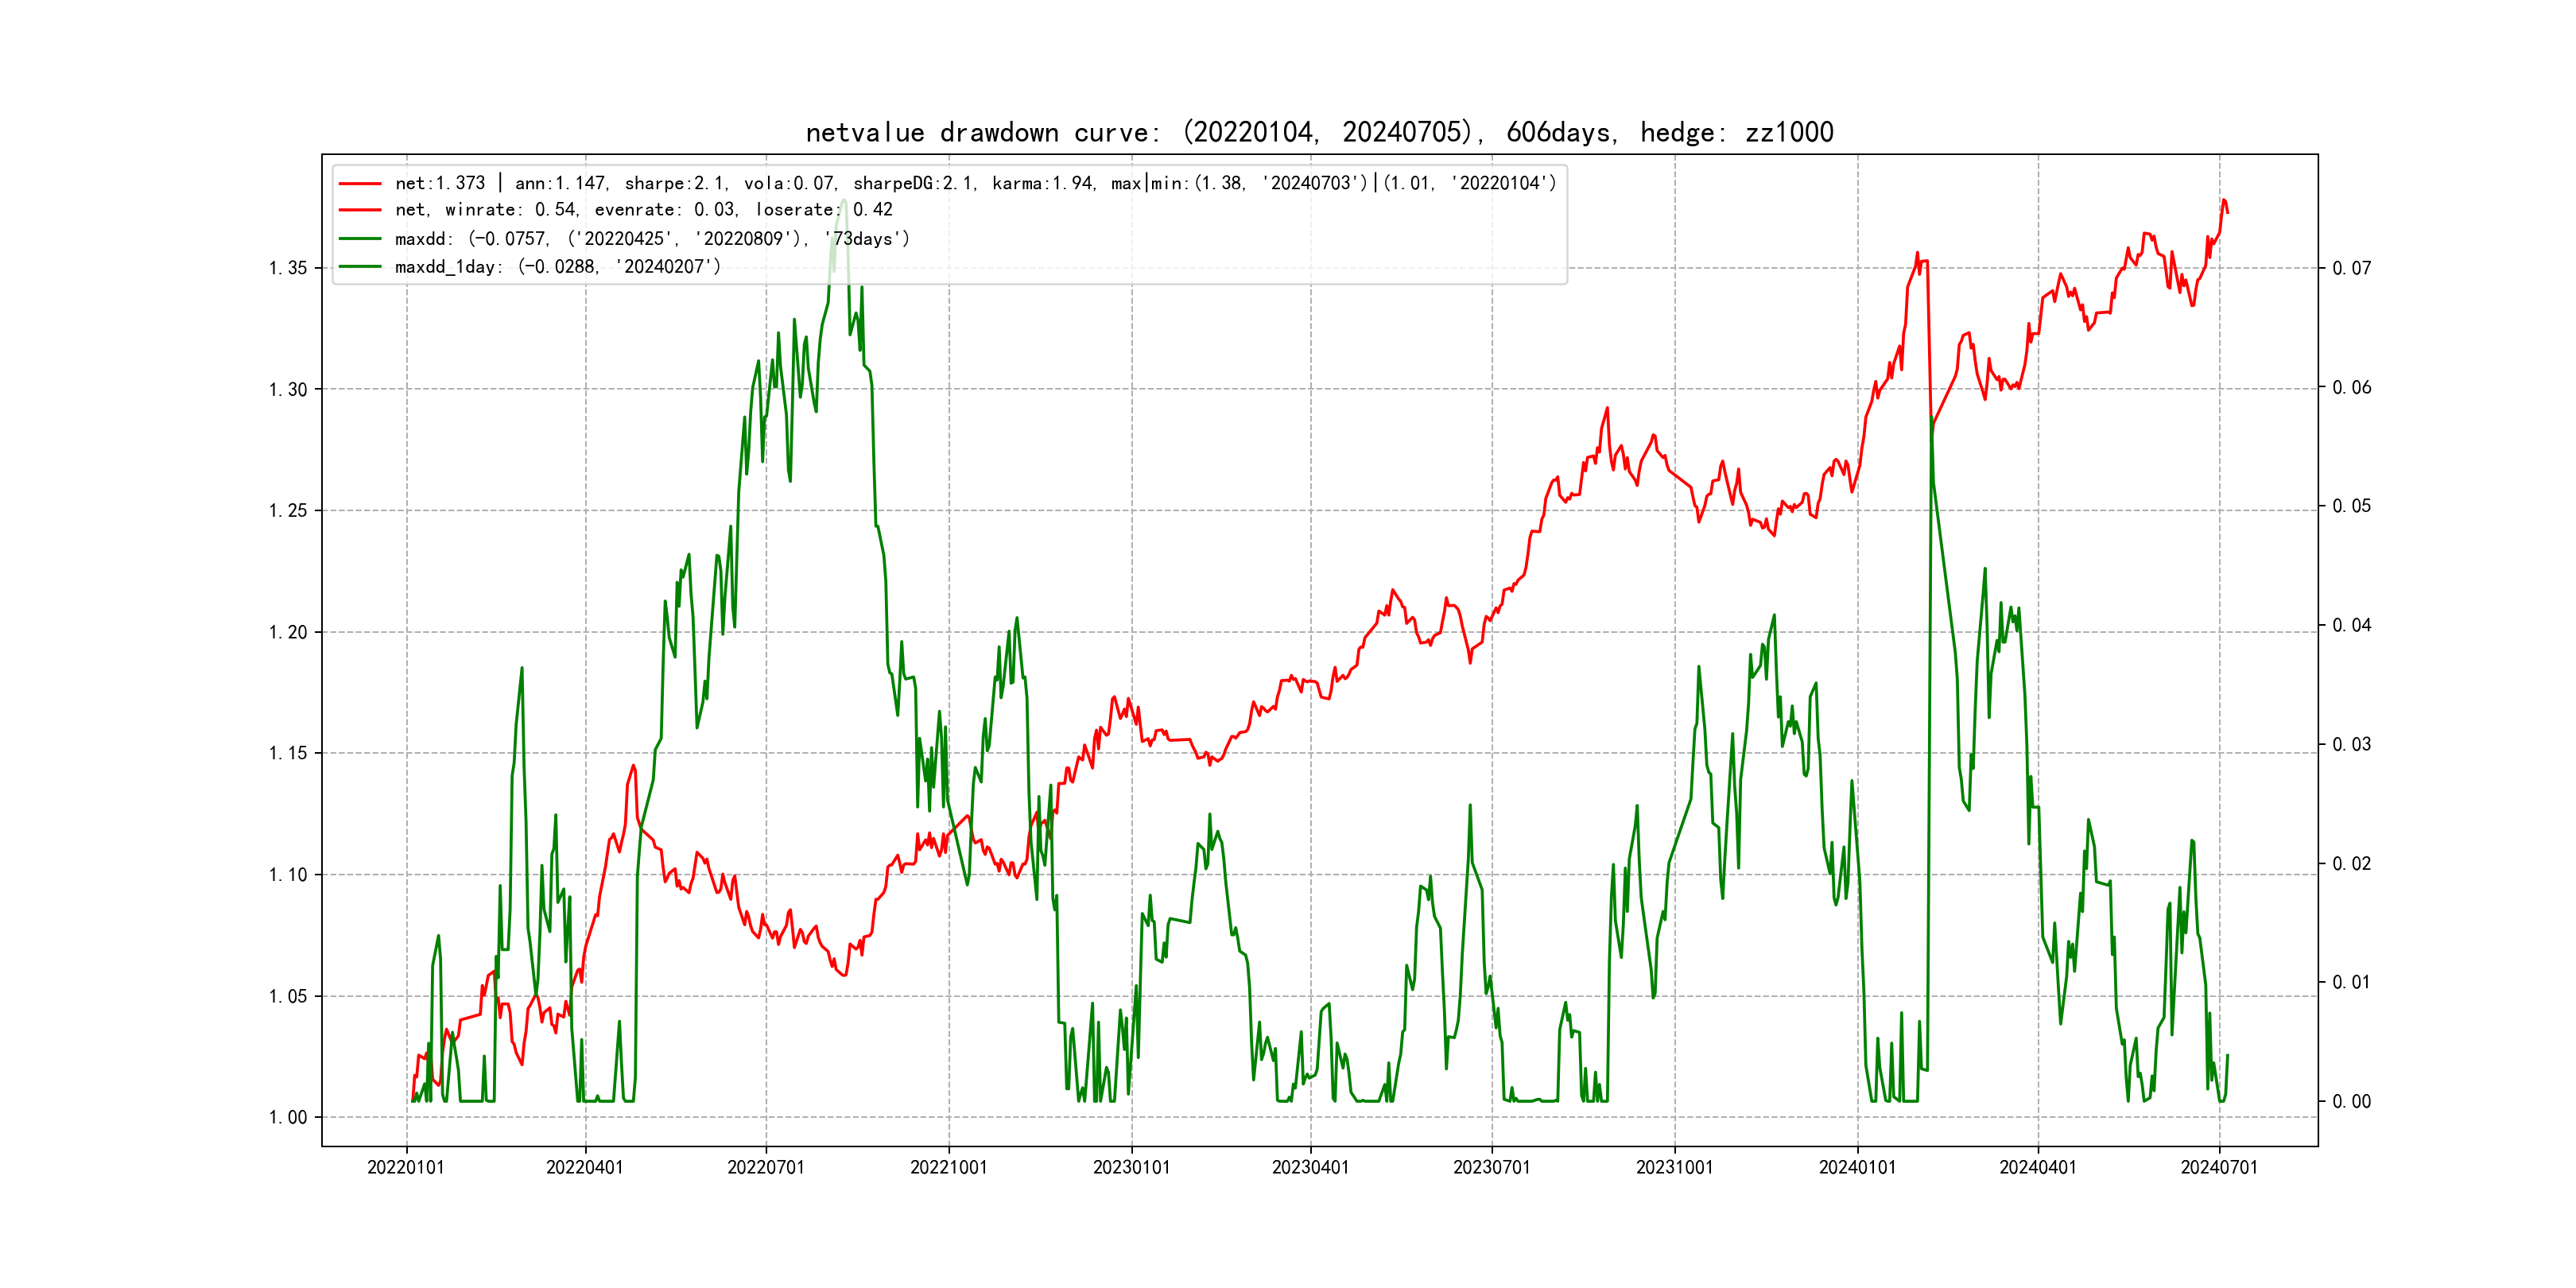Click the 0.00 right axis tick label
The image size is (2576, 1288).
coord(2352,1101)
